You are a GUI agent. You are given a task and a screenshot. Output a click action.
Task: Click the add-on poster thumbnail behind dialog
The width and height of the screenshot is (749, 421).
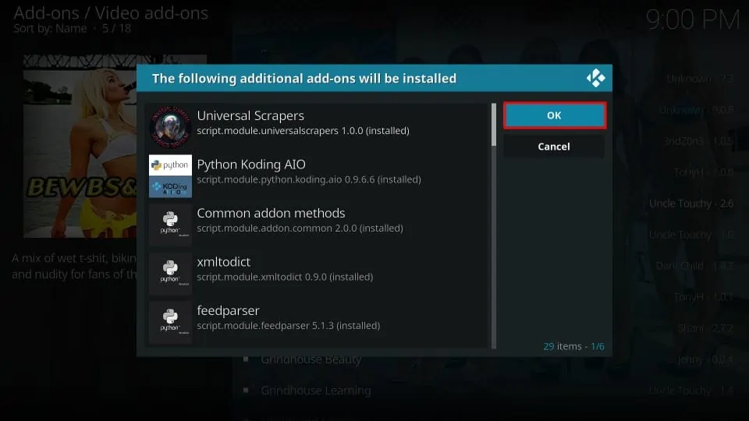tap(80, 146)
